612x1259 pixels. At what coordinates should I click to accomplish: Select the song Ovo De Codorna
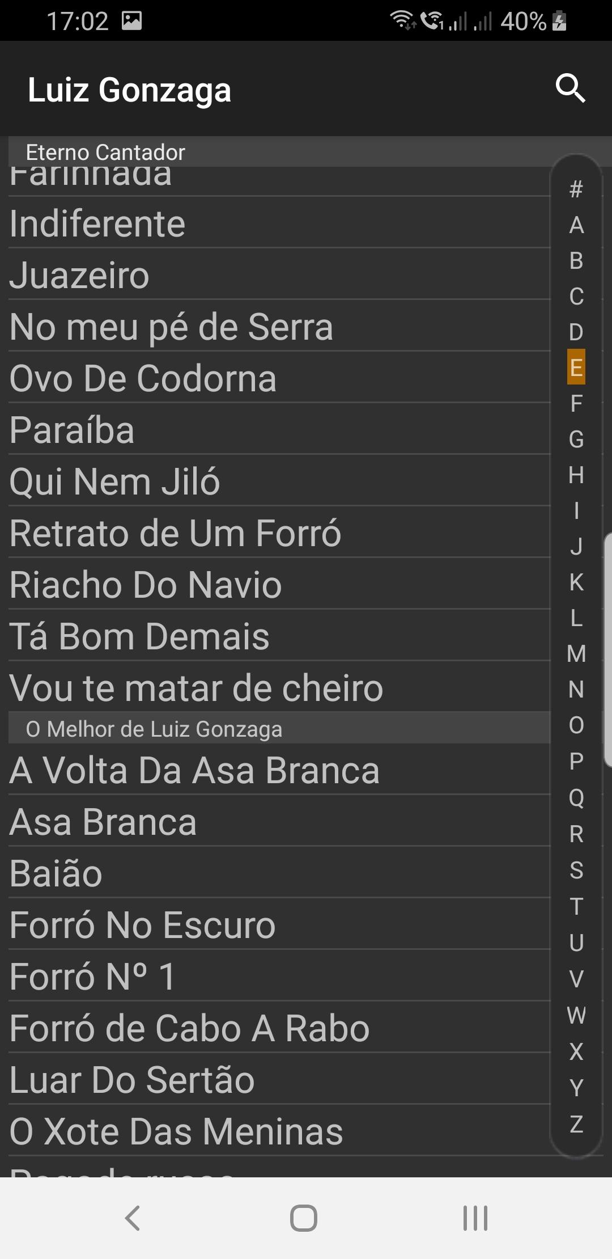click(x=143, y=378)
